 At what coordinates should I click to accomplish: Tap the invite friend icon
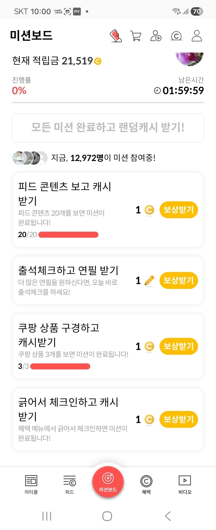pyautogui.click(x=156, y=36)
